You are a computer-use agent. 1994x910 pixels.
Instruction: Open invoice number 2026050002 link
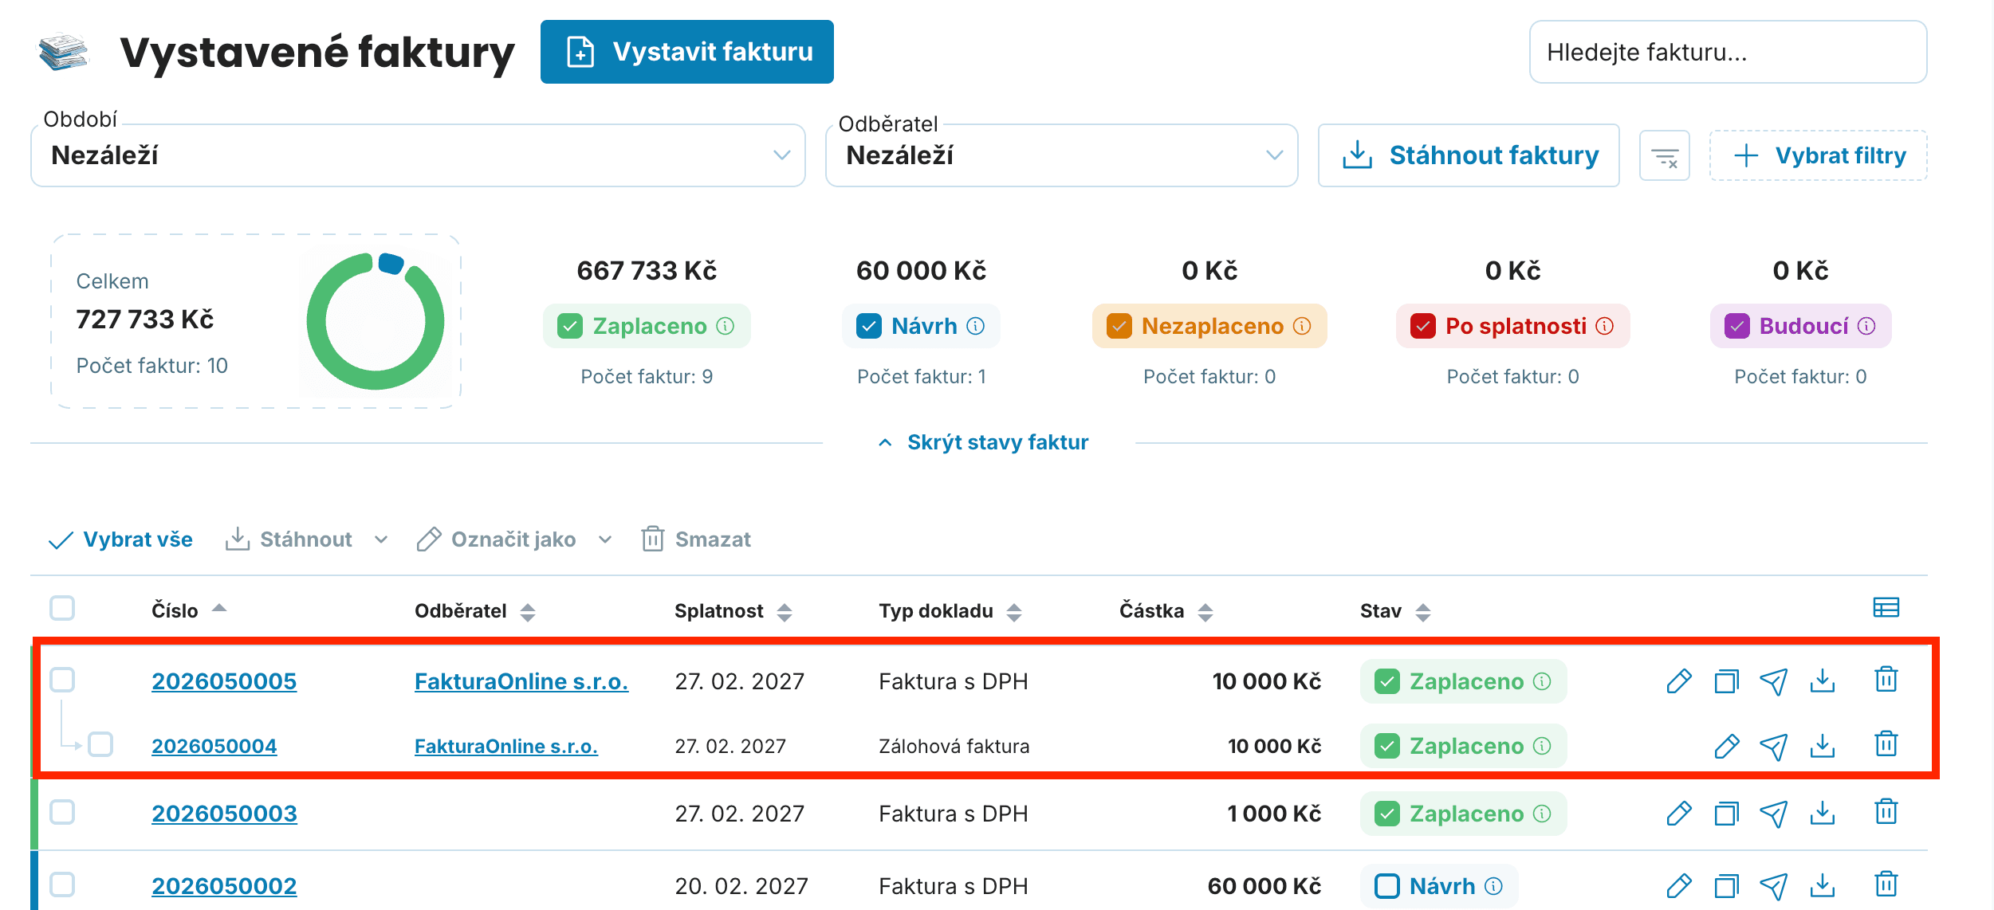pyautogui.click(x=224, y=886)
